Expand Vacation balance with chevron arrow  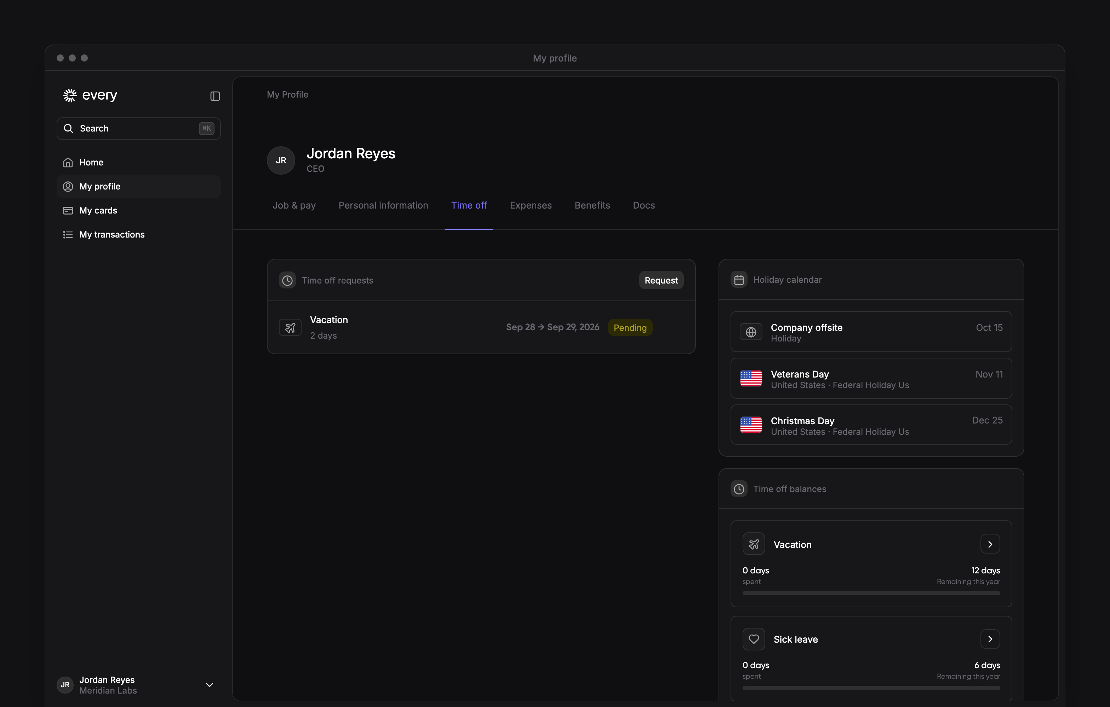990,544
